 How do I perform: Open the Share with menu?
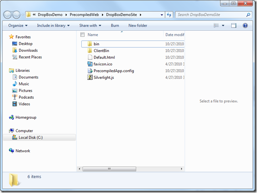point(90,26)
